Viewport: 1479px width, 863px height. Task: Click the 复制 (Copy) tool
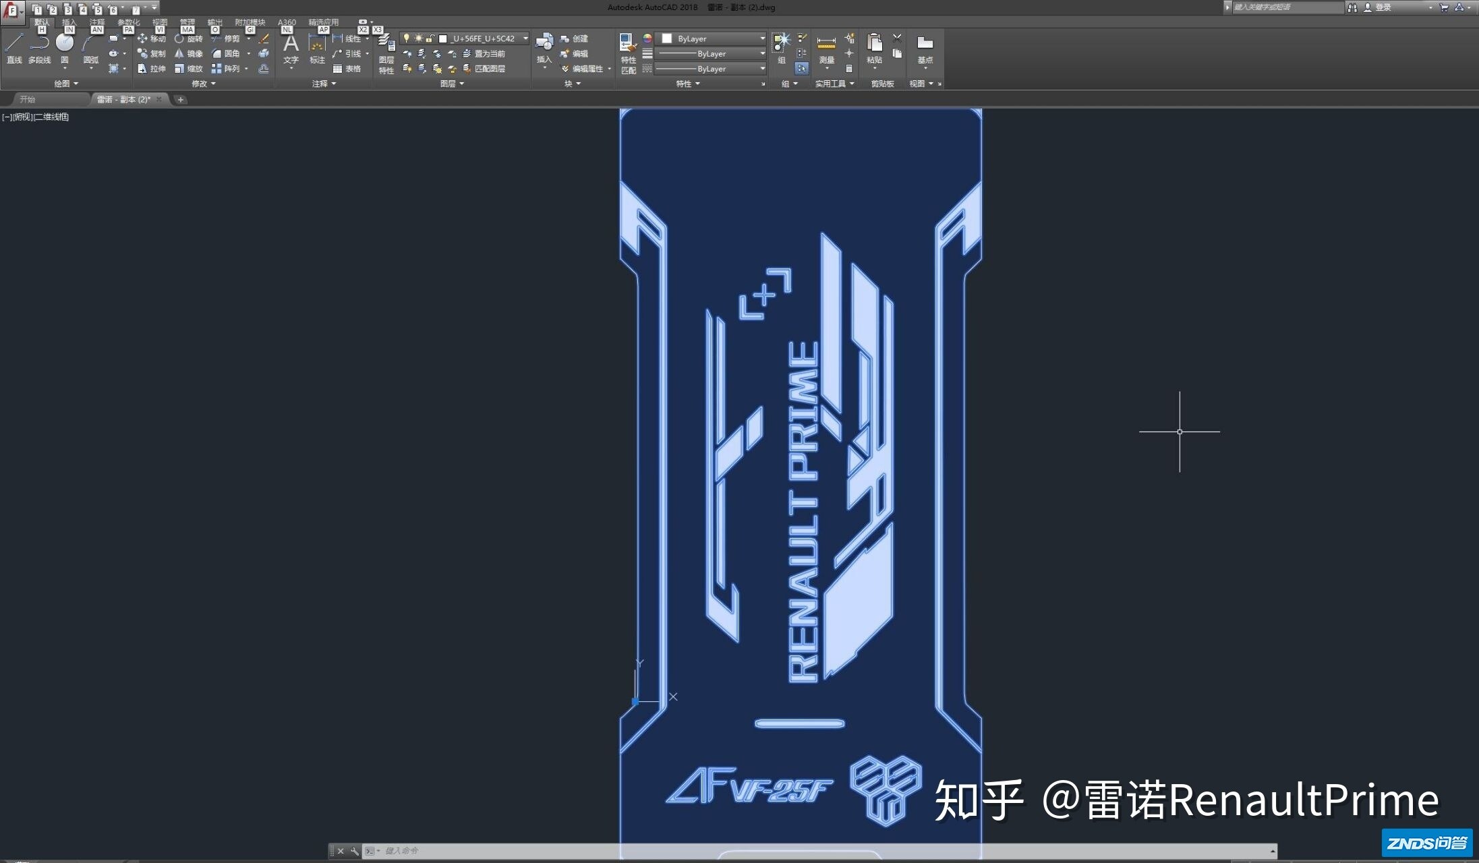[x=152, y=53]
